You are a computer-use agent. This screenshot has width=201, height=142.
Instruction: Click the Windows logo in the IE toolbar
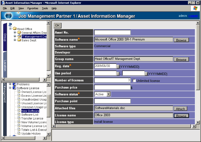195,8
